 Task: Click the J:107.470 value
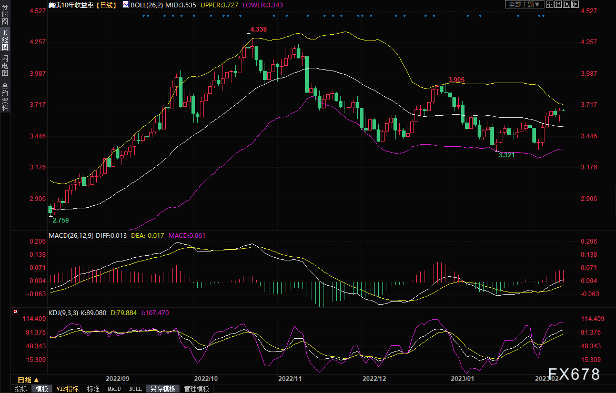pyautogui.click(x=155, y=313)
